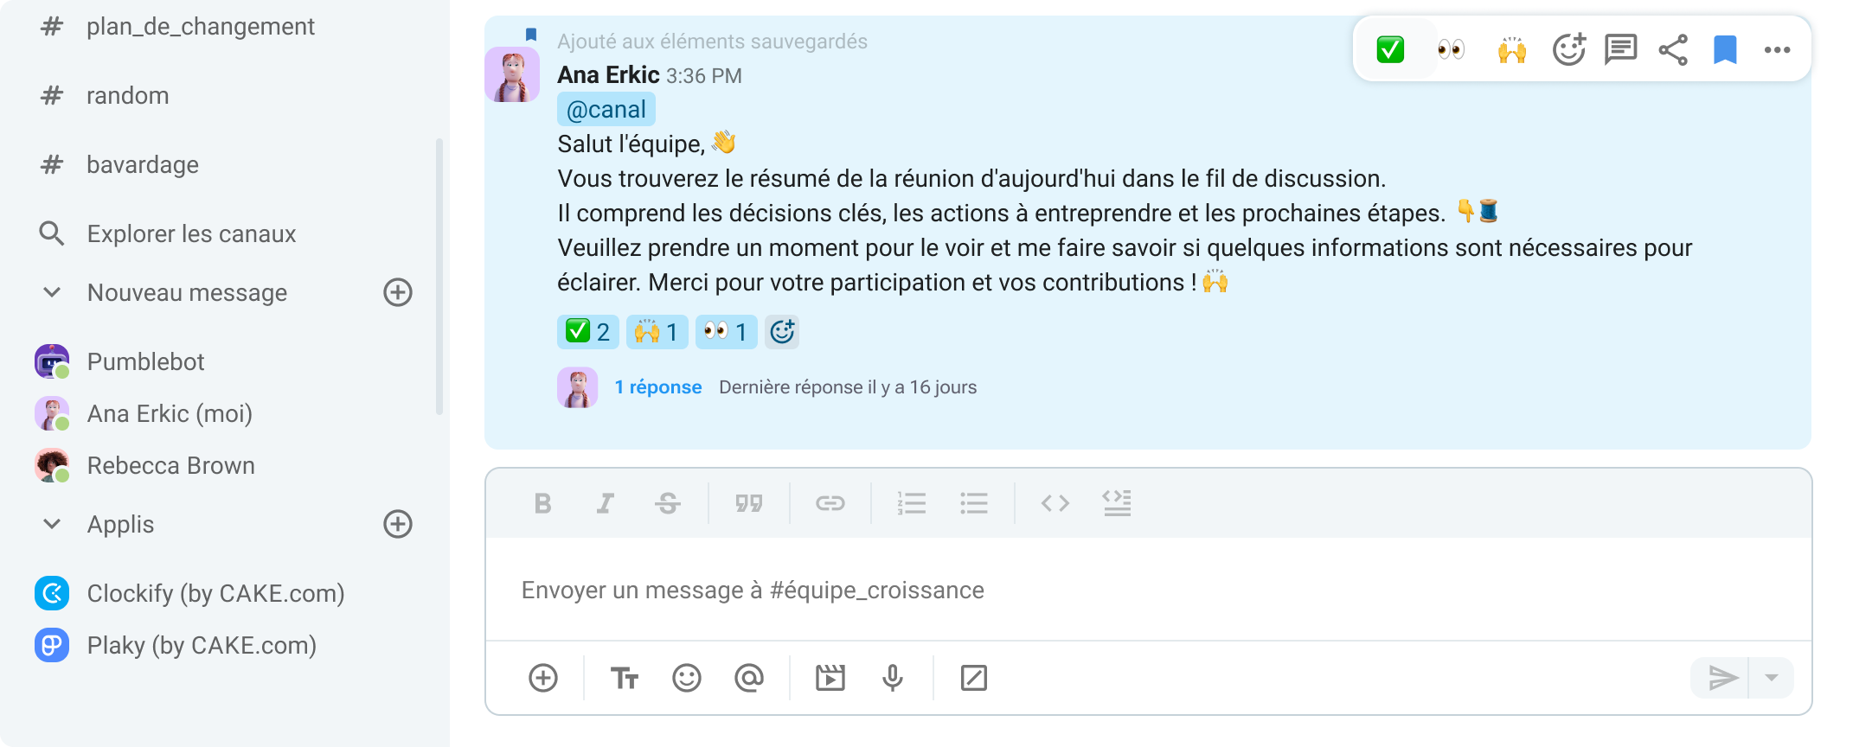Click Explorer les canaux
The height and width of the screenshot is (747, 1872).
(x=190, y=233)
